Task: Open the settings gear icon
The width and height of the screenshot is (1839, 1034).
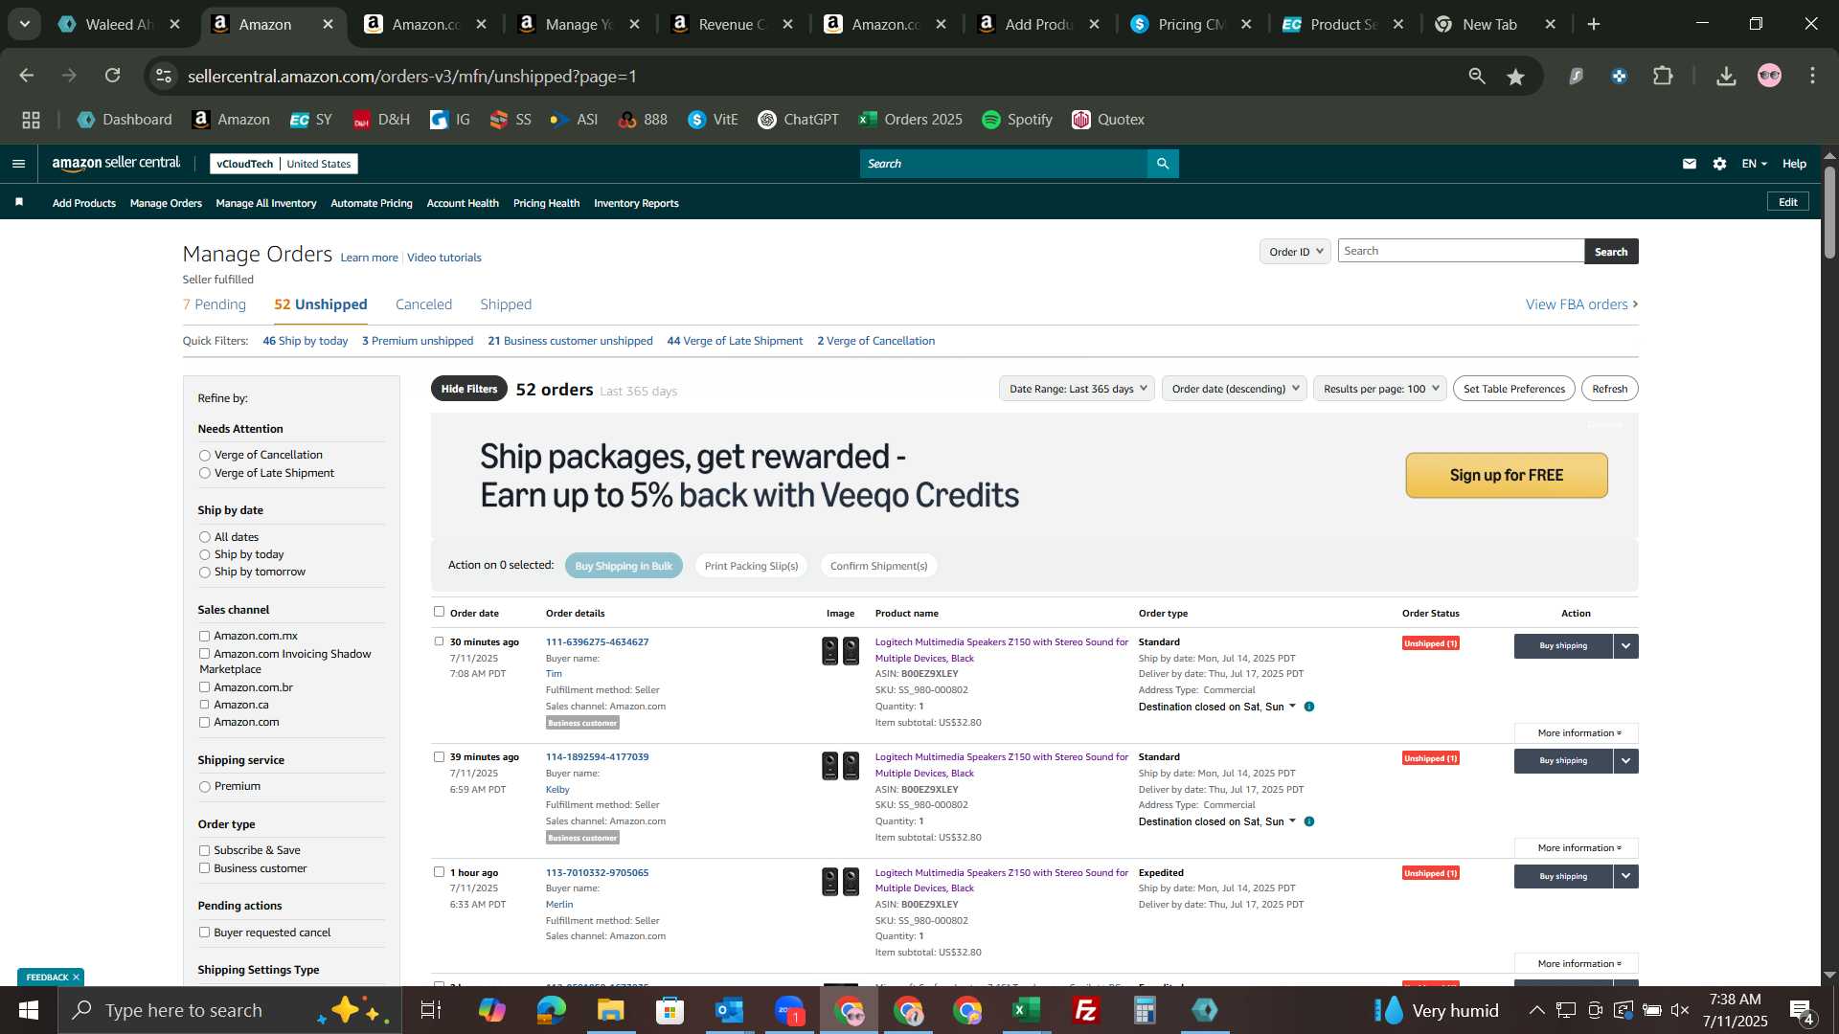Action: (x=1719, y=164)
